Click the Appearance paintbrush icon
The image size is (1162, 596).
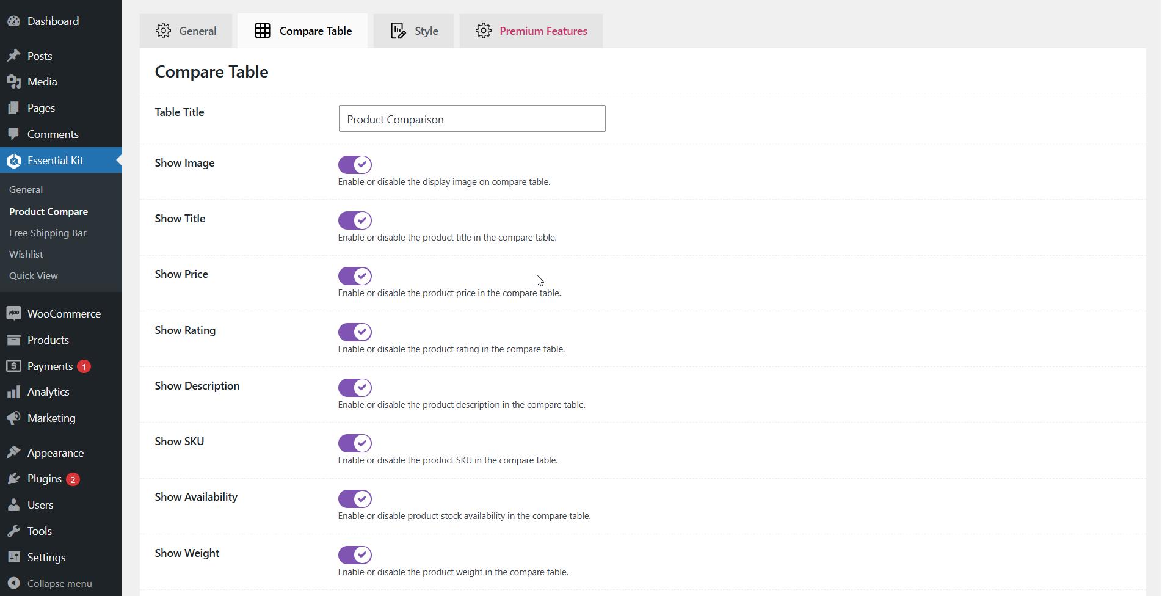pyautogui.click(x=13, y=452)
